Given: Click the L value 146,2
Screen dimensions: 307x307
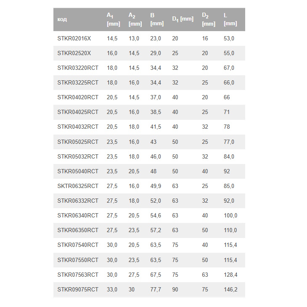Looking at the screenshot, I should [230, 289].
